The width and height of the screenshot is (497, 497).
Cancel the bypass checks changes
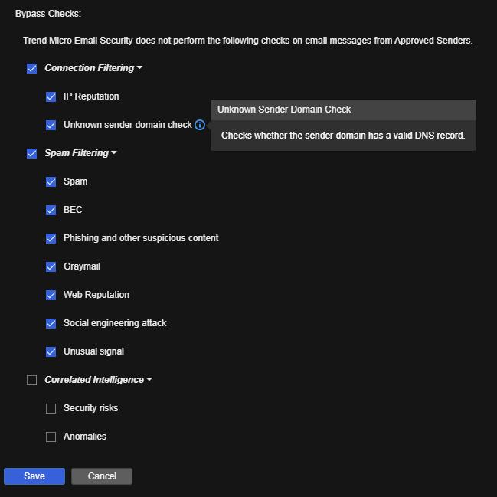point(102,476)
